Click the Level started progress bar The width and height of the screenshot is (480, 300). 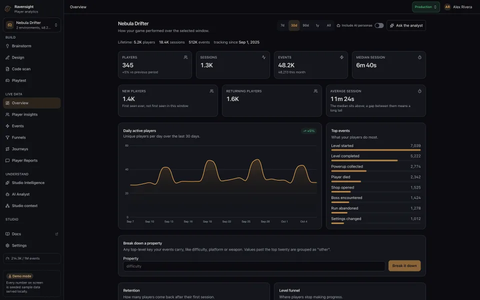tap(376, 150)
